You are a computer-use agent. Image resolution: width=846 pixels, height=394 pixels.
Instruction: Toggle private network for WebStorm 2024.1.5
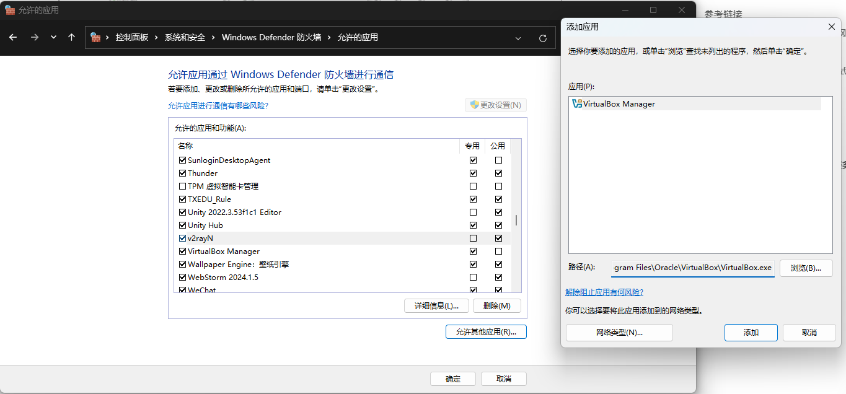[474, 277]
